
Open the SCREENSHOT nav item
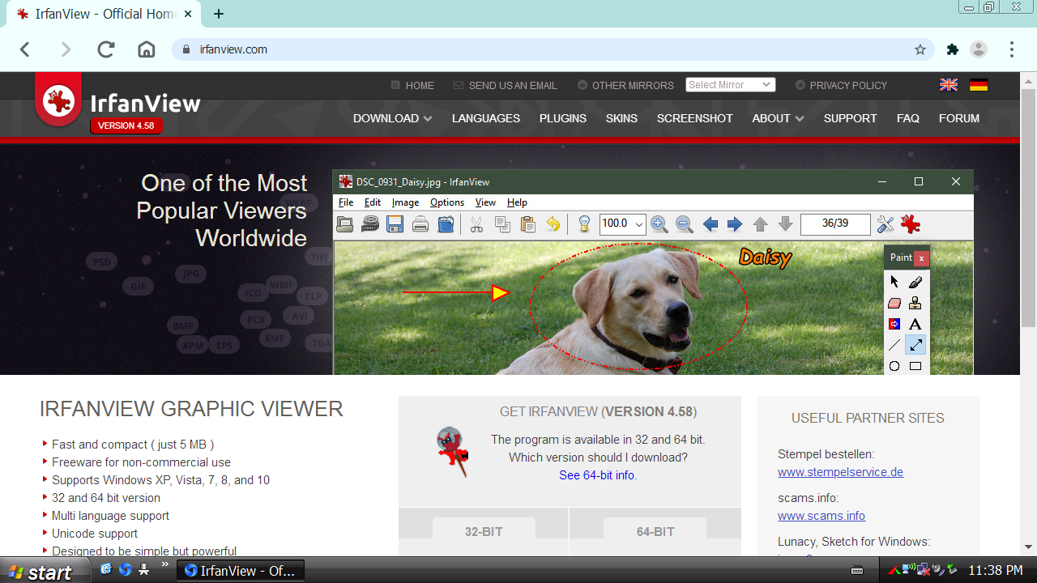[695, 118]
